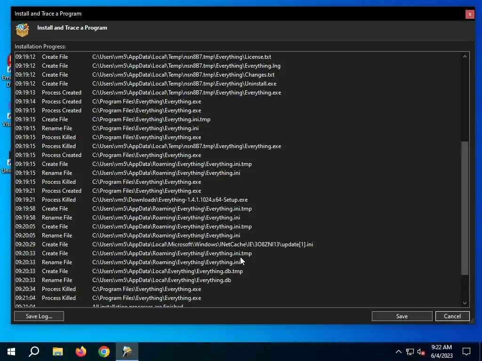This screenshot has height=361, width=482.
Task: Select the Changes.txt log row
Action: (238, 75)
